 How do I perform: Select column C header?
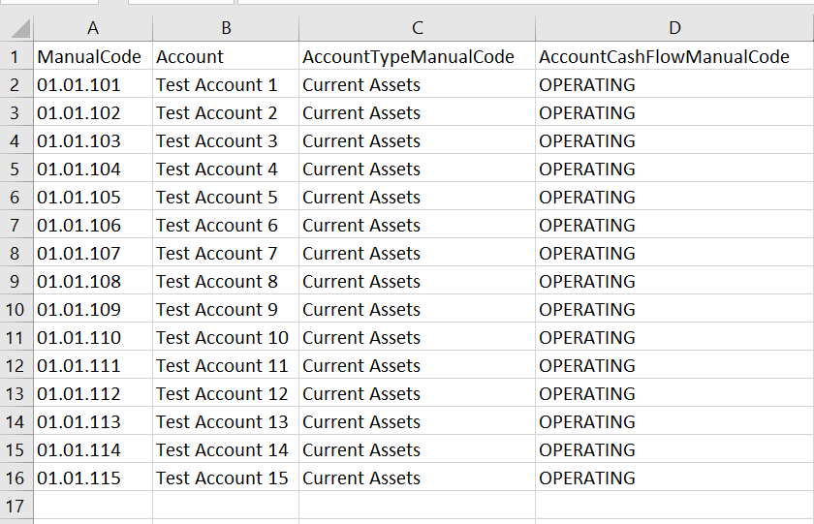417,29
